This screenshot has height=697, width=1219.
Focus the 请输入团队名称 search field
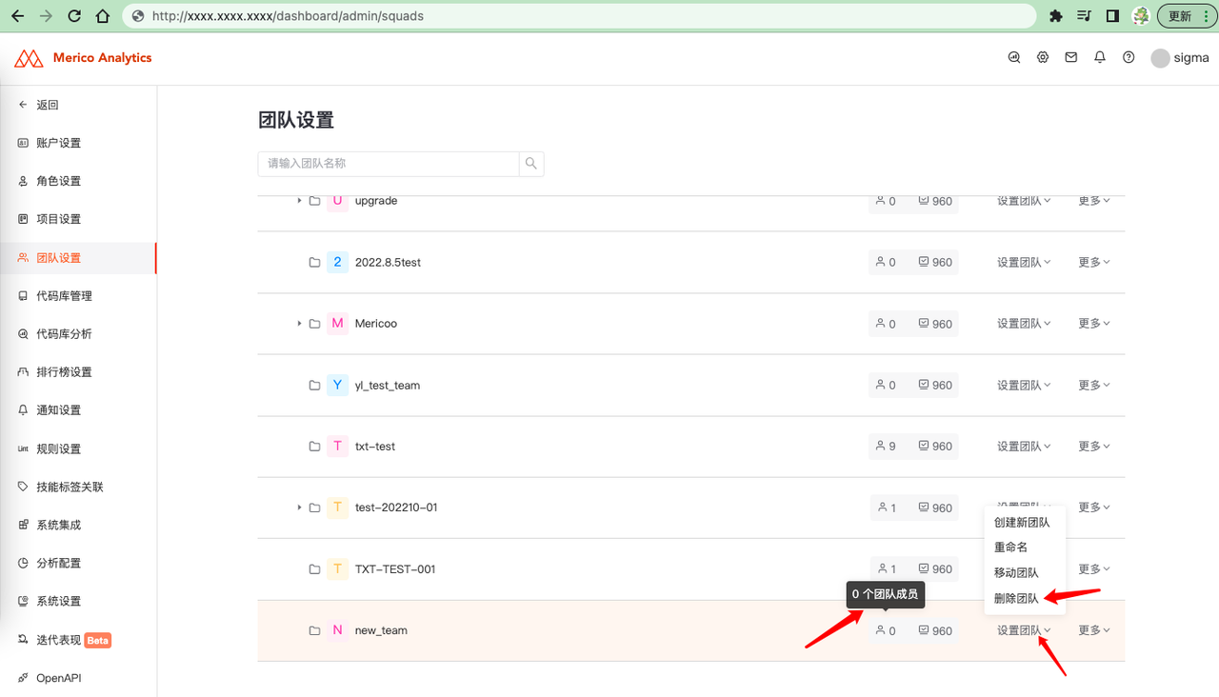(389, 164)
